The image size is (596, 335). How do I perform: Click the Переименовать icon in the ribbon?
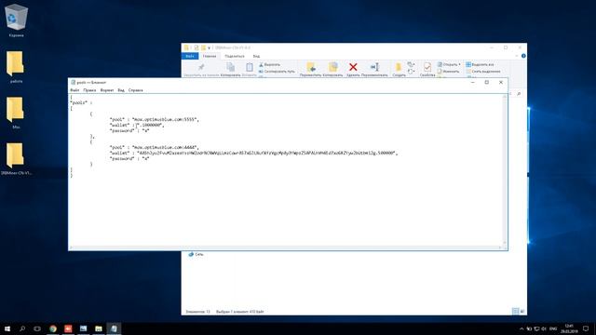(374, 67)
